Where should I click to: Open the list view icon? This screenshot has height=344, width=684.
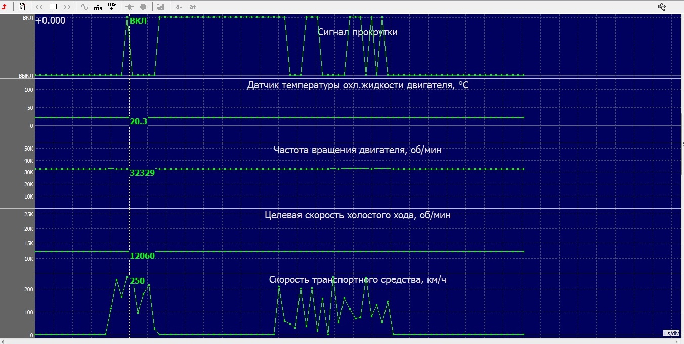coord(53,7)
